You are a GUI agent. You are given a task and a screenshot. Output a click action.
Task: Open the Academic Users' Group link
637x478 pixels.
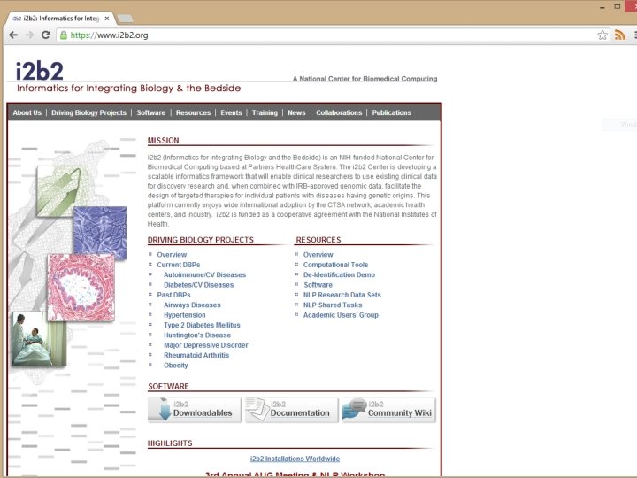(341, 315)
